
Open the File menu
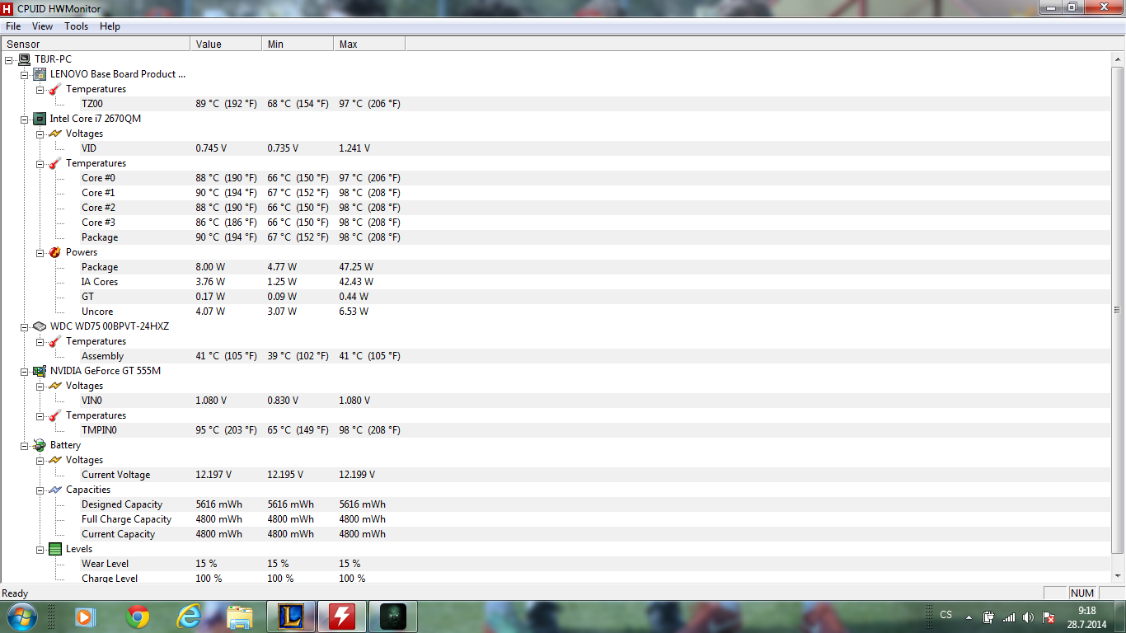pos(13,26)
